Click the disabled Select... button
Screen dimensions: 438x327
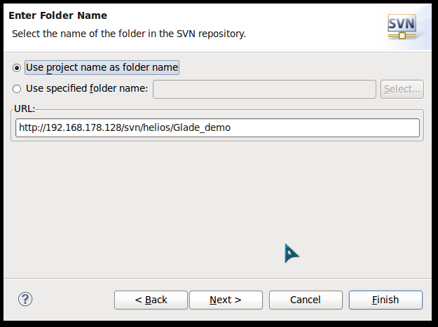pos(402,89)
